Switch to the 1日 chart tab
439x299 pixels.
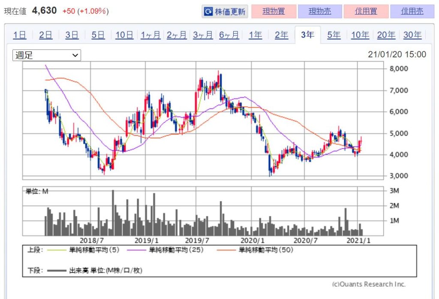pyautogui.click(x=19, y=35)
